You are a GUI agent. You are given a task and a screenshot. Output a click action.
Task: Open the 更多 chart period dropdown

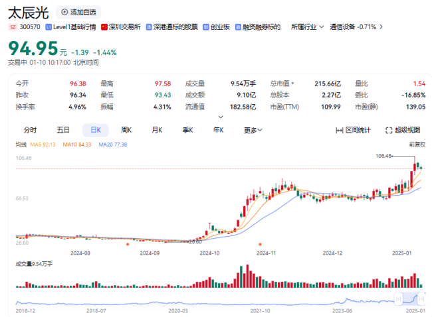click(x=253, y=130)
